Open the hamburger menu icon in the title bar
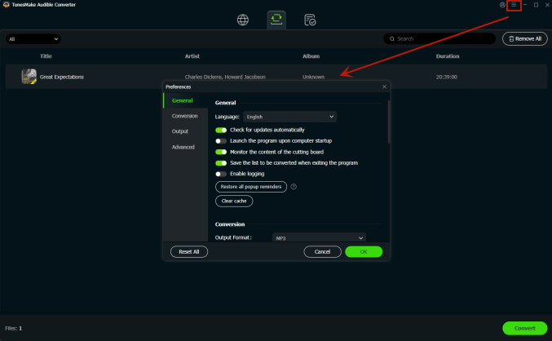The width and height of the screenshot is (552, 341). click(514, 5)
